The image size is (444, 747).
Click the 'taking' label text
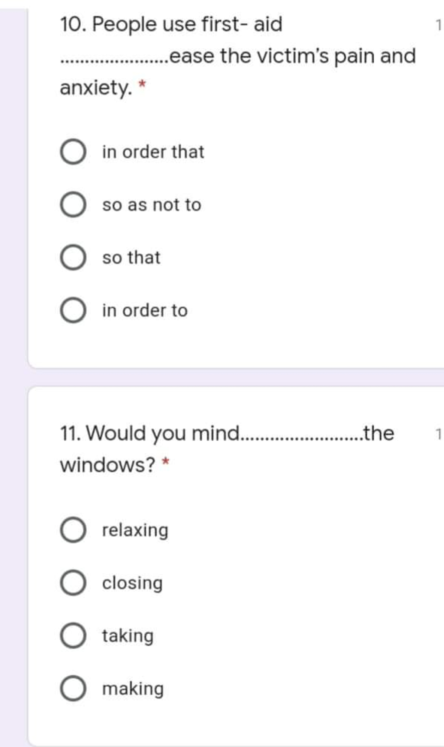point(128,636)
